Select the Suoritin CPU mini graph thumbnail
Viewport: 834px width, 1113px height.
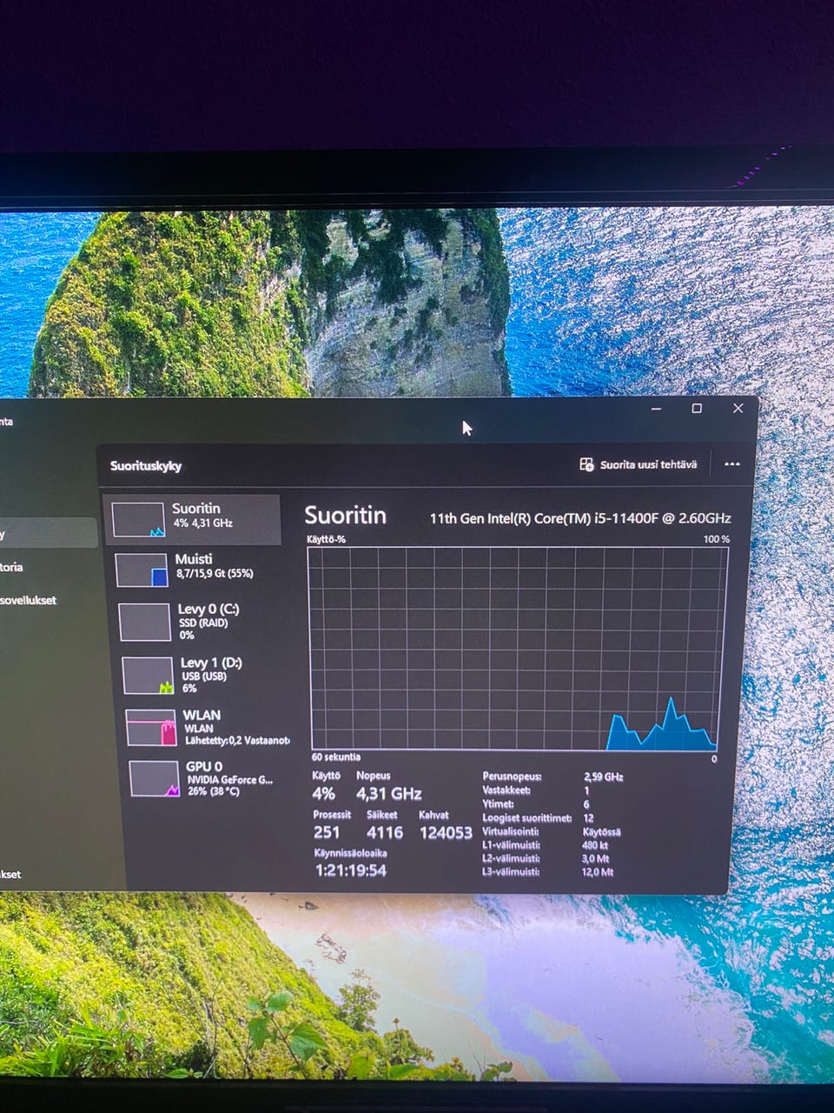pos(138,520)
